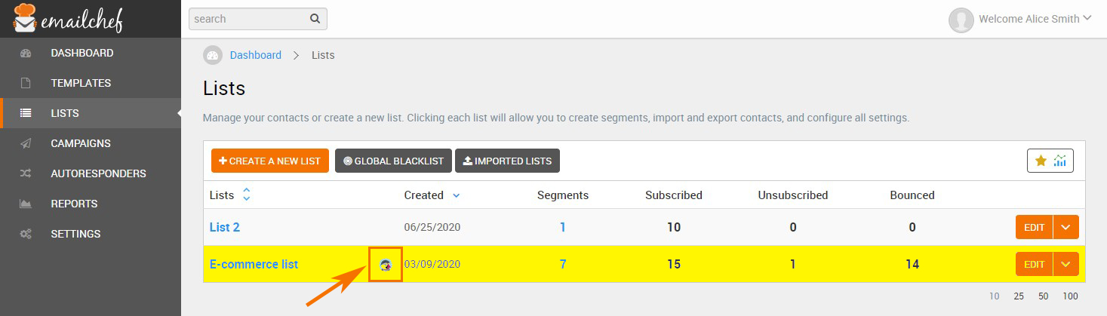The height and width of the screenshot is (316, 1107).
Task: Click the Unsubscribed column header
Action: pyautogui.click(x=793, y=195)
